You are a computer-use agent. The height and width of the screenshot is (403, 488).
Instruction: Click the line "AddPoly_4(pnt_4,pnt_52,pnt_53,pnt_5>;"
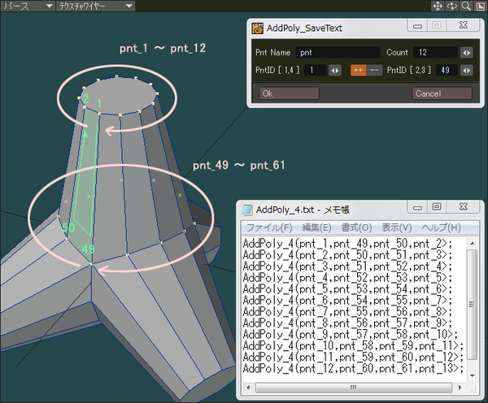[347, 278]
